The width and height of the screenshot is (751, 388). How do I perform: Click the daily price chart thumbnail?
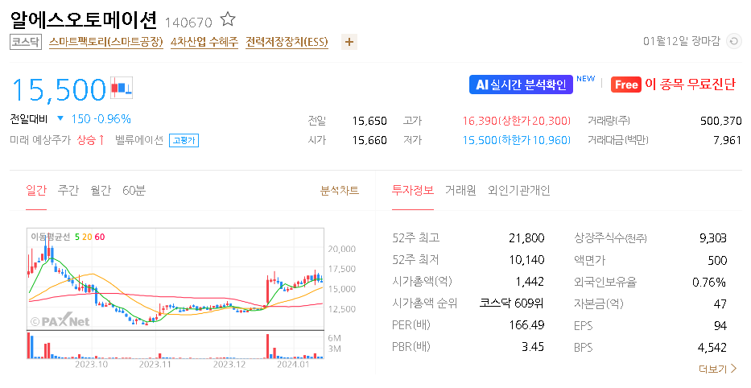pos(175,279)
